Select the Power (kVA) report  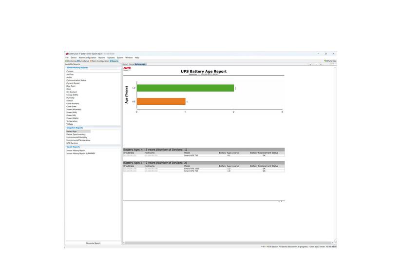point(72,113)
